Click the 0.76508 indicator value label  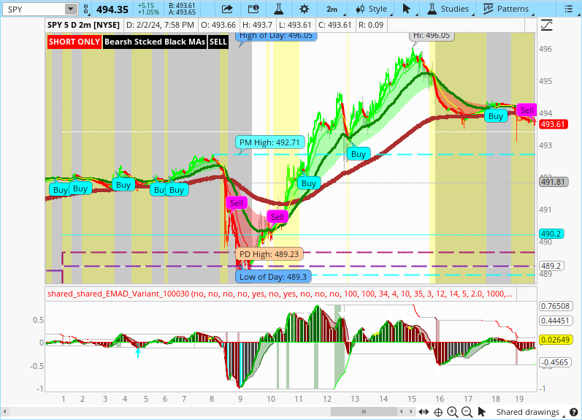point(555,306)
